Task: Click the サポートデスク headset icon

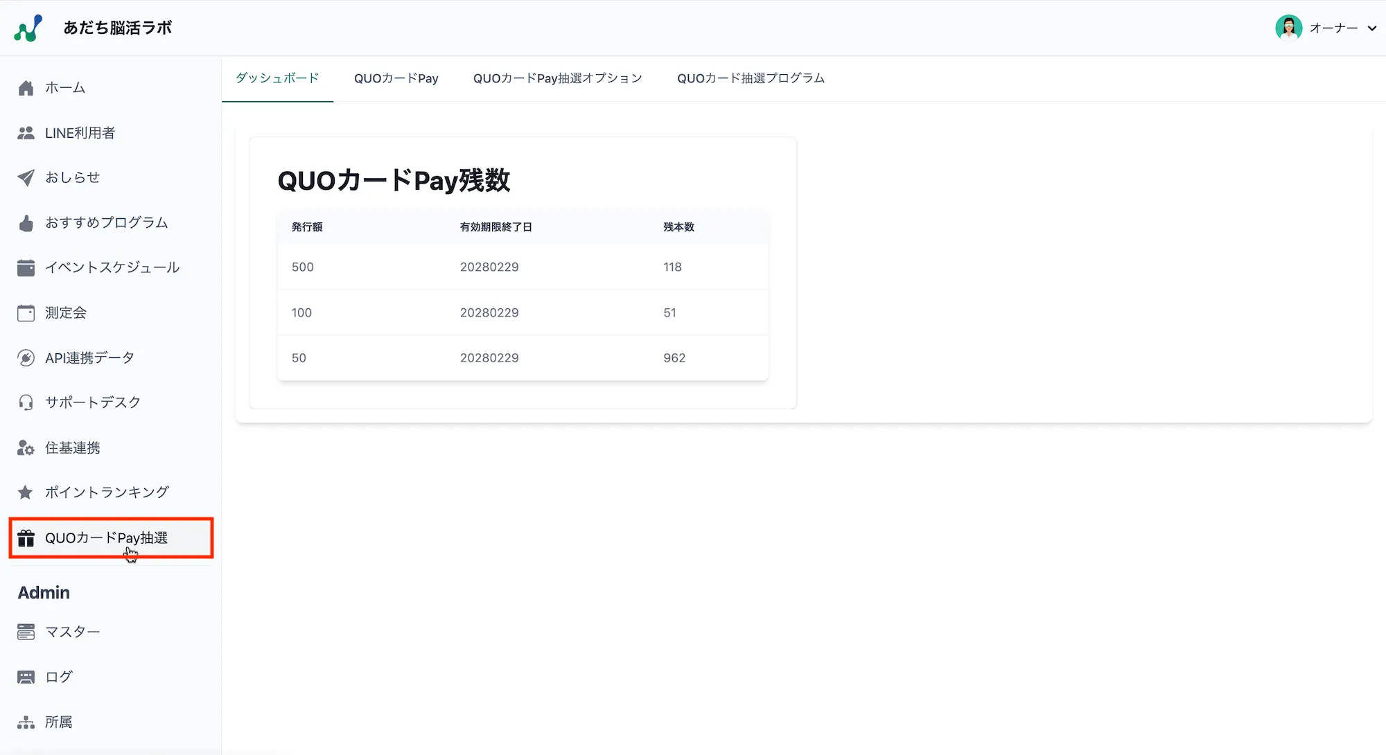Action: pyautogui.click(x=26, y=402)
